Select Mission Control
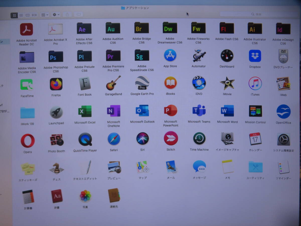The width and height of the screenshot is (301, 226). pyautogui.click(x=255, y=111)
